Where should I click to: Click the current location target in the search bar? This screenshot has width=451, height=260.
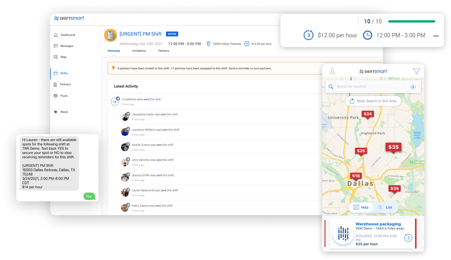413,87
